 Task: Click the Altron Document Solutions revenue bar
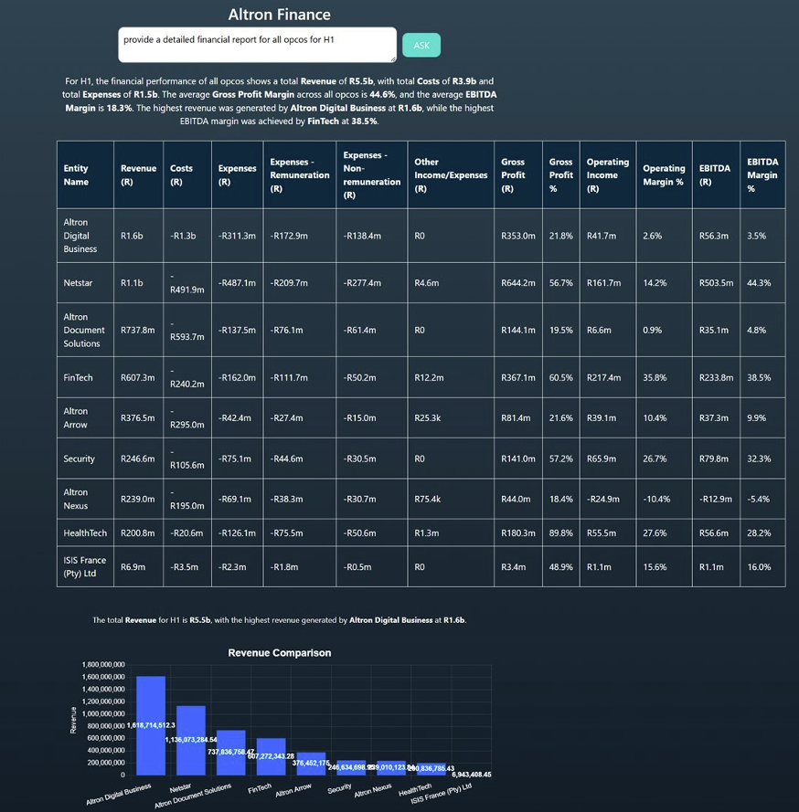[231, 753]
